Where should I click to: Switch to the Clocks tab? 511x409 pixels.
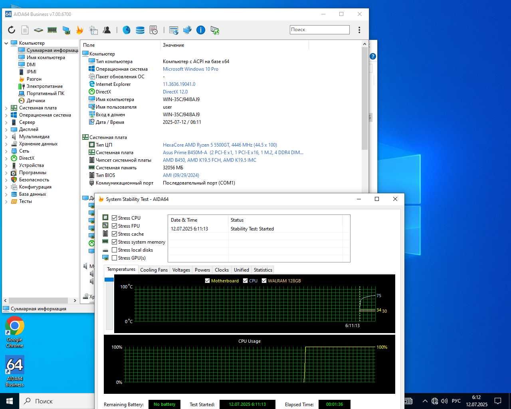point(222,270)
